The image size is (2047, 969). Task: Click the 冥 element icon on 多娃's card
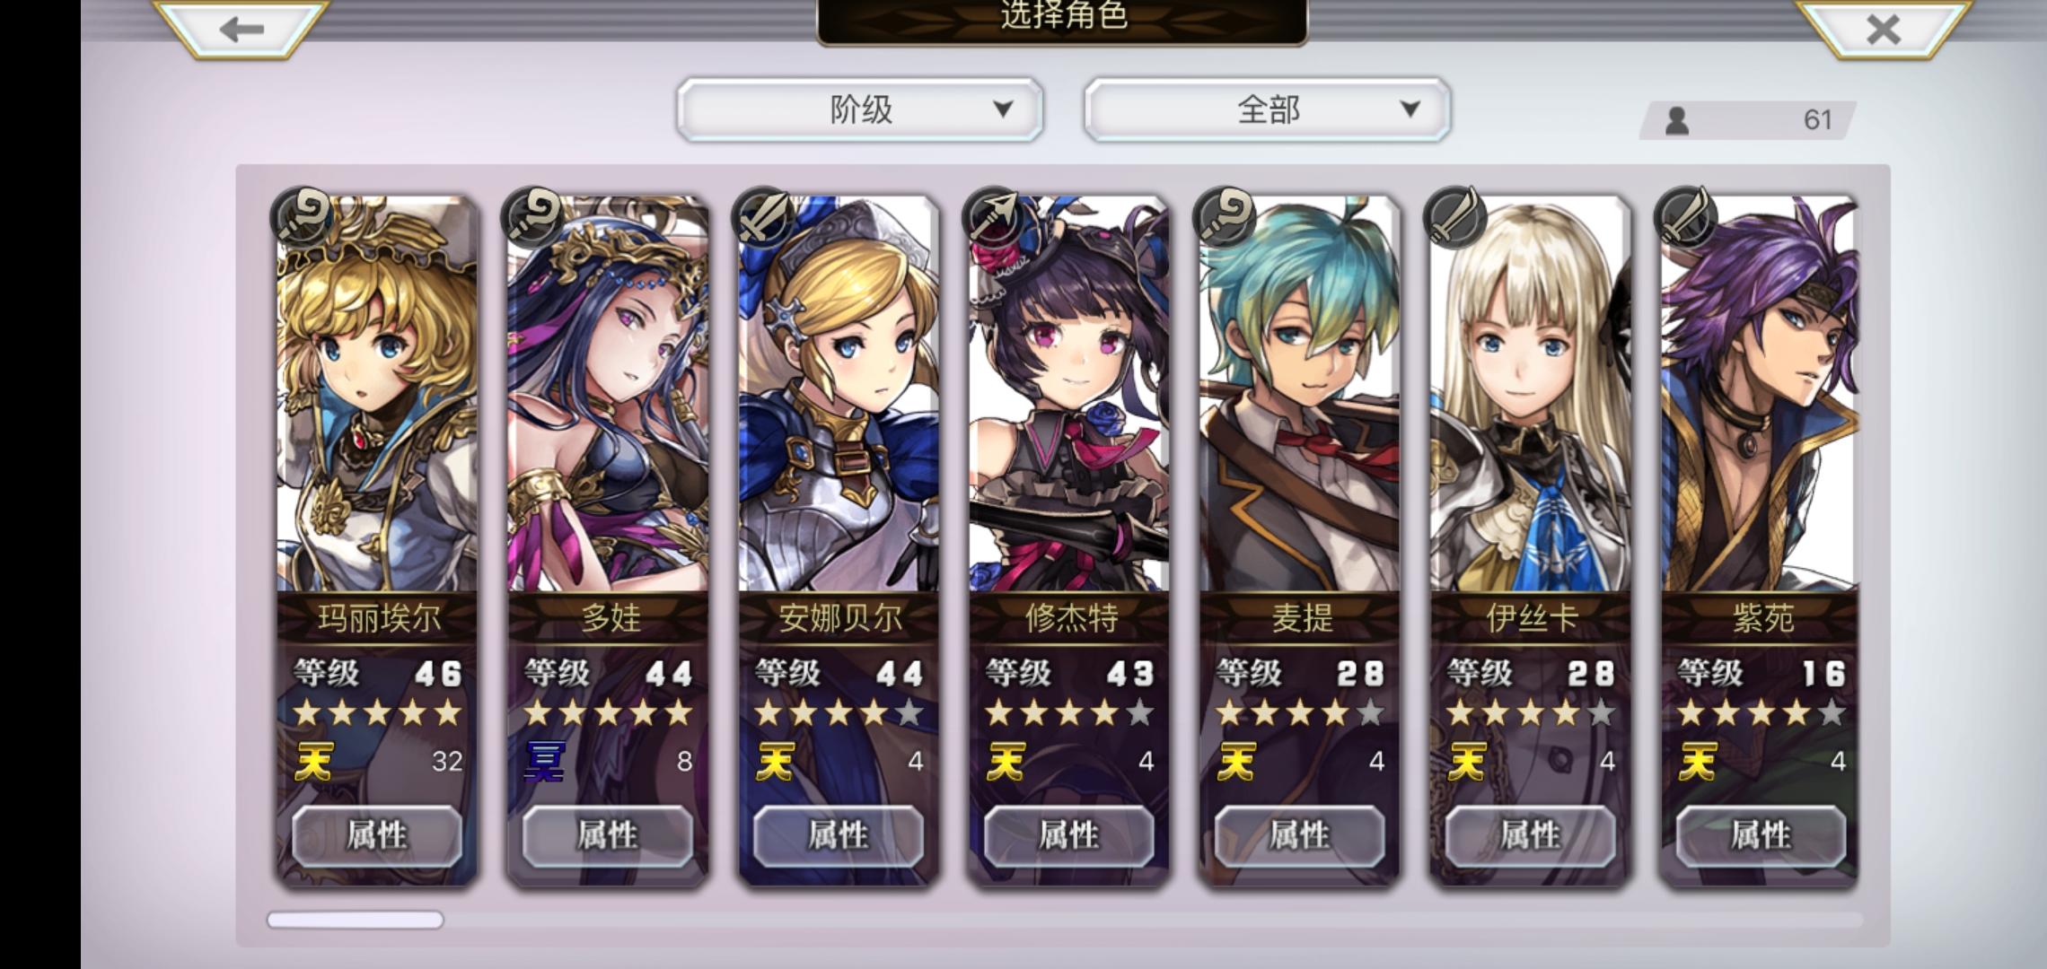(545, 762)
